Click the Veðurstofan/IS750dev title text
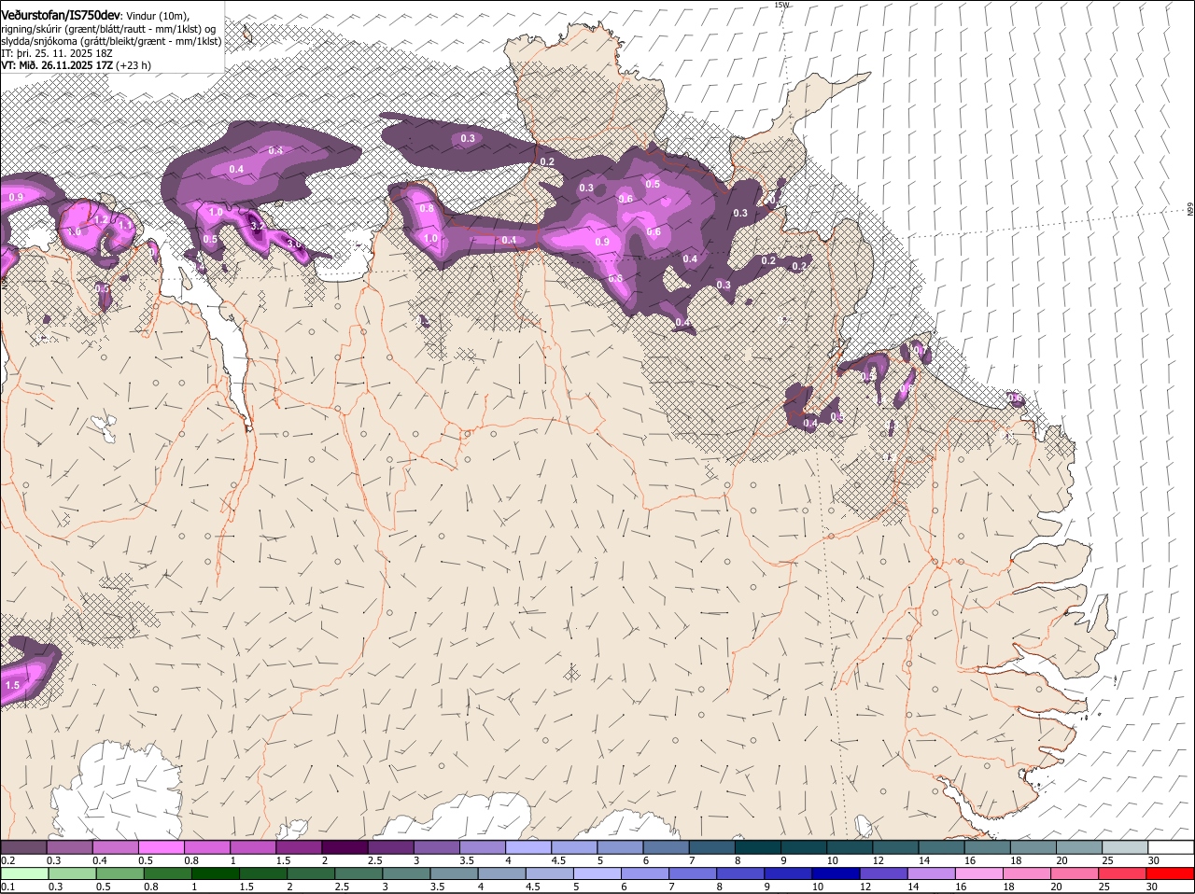Viewport: 1195px width, 894px height. (x=61, y=15)
